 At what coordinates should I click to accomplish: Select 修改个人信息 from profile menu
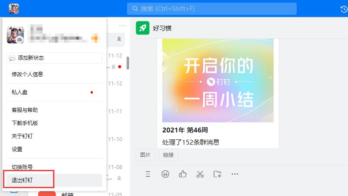pyautogui.click(x=27, y=74)
